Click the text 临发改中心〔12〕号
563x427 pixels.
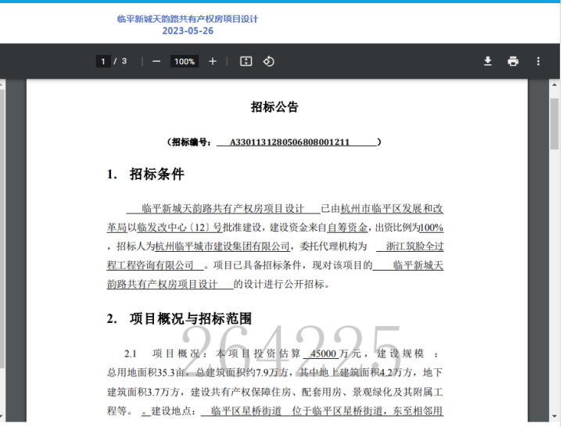click(180, 228)
